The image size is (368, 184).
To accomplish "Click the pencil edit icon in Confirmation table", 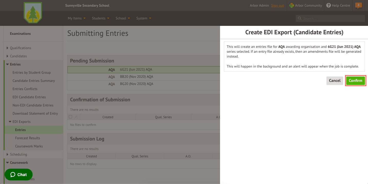I will (x=76, y=117).
